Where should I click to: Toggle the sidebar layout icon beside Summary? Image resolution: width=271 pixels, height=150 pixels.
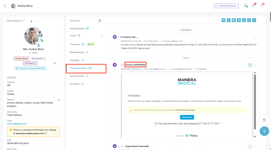click(x=100, y=21)
